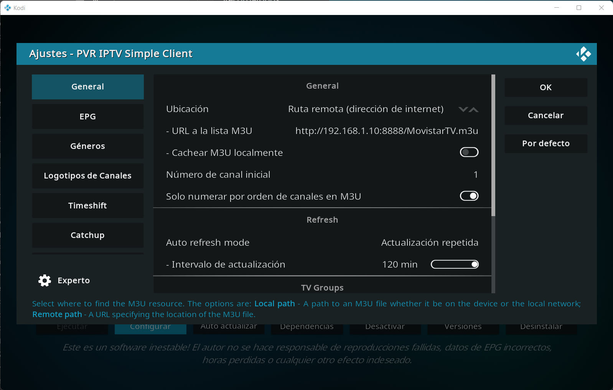Minimize the Kodi window
The height and width of the screenshot is (390, 613).
click(x=557, y=8)
